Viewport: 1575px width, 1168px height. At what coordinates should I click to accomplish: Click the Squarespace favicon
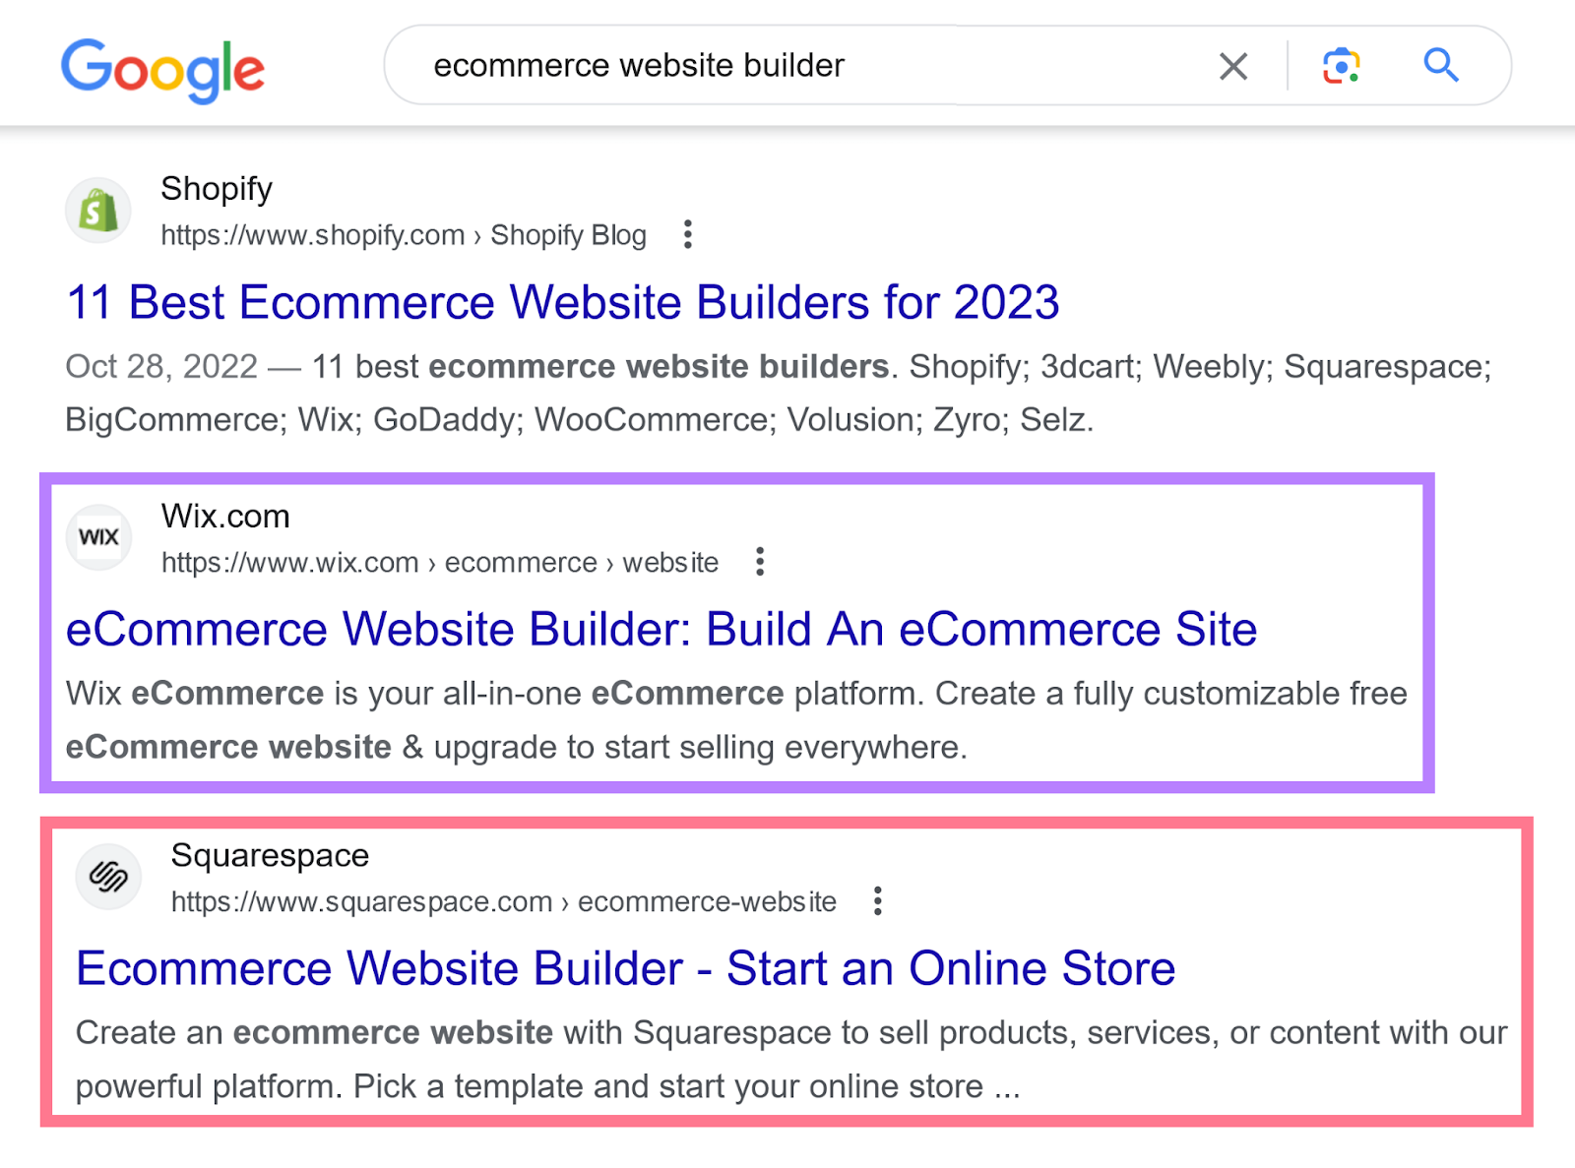coord(108,876)
